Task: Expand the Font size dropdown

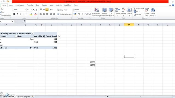Action: point(31,10)
